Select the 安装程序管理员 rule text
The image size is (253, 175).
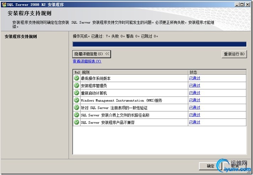[x=94, y=86]
